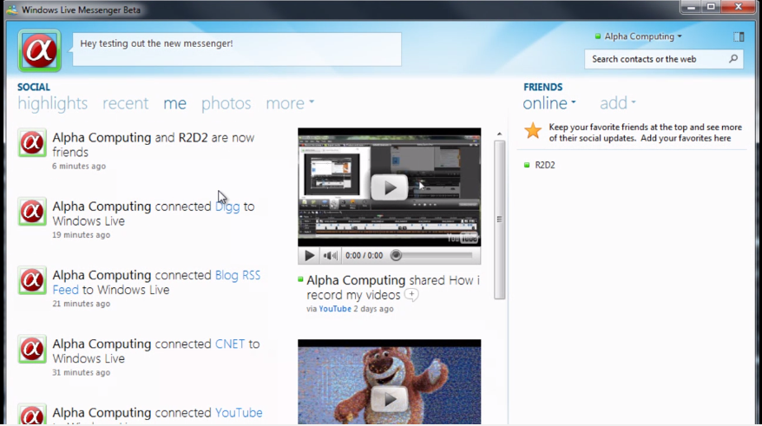The height and width of the screenshot is (426, 762).
Task: Click the Search contacts or the web field
Action: point(664,59)
